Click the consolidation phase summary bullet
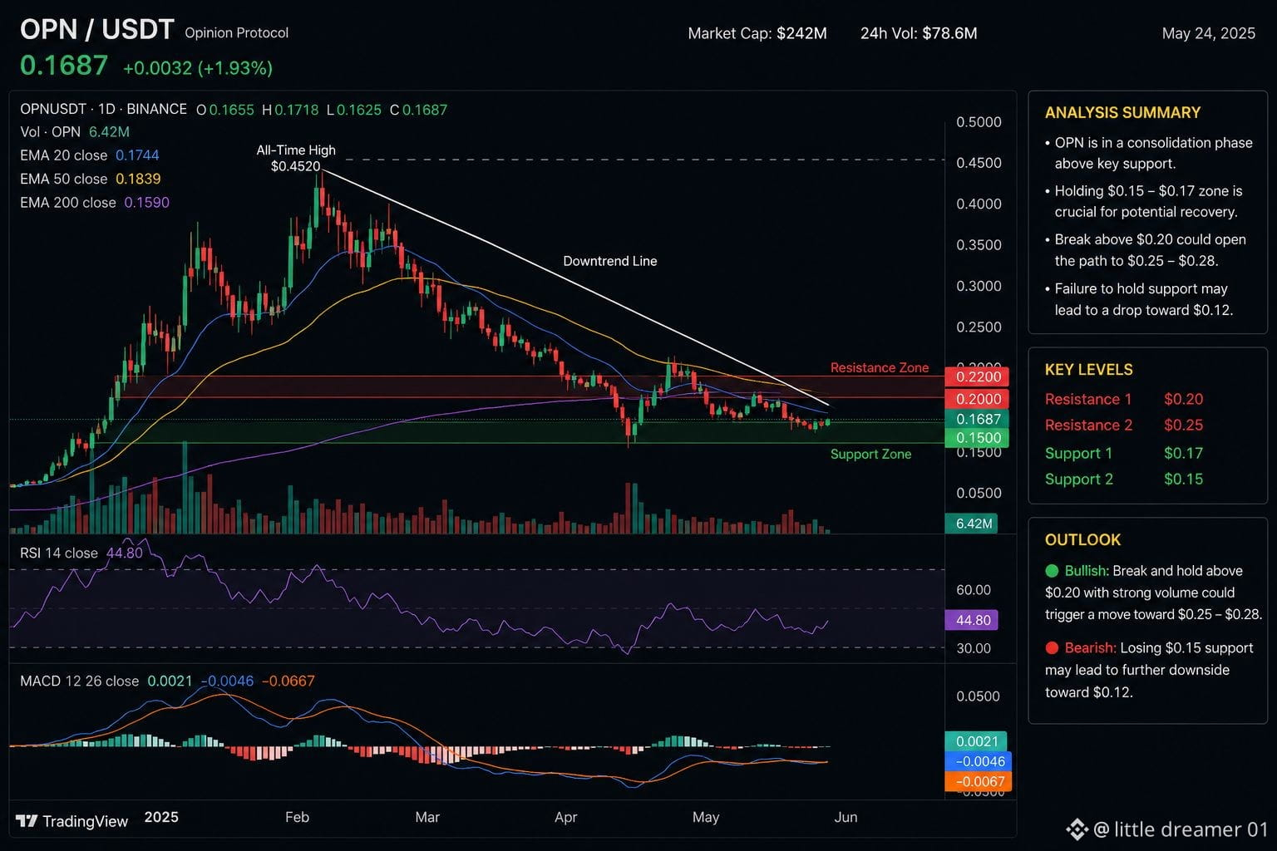The width and height of the screenshot is (1277, 851). 1149,154
